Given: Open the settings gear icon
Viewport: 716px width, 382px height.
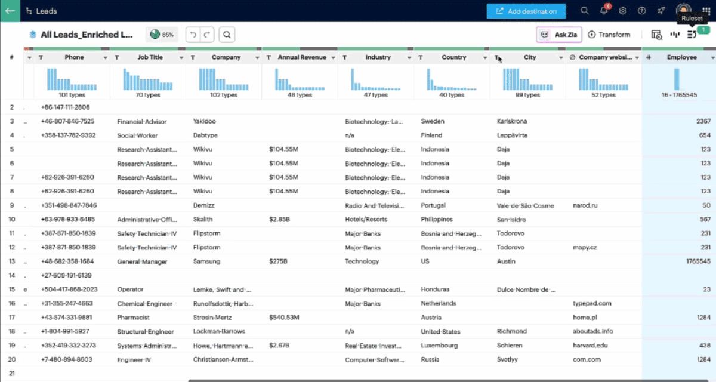Looking at the screenshot, I should pos(623,11).
